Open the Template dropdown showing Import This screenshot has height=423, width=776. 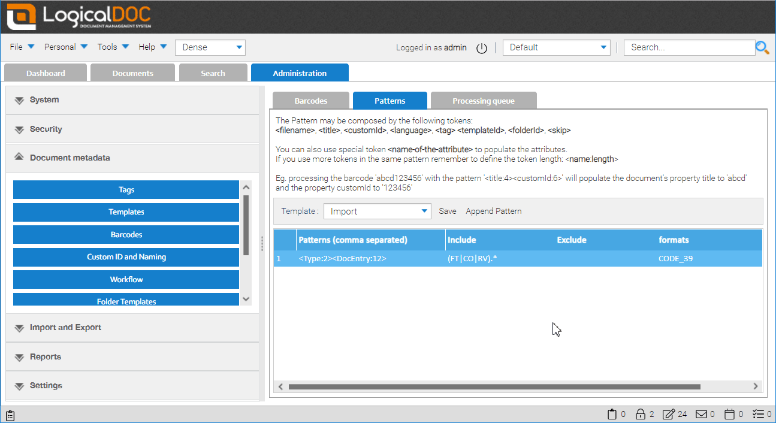[x=377, y=211]
